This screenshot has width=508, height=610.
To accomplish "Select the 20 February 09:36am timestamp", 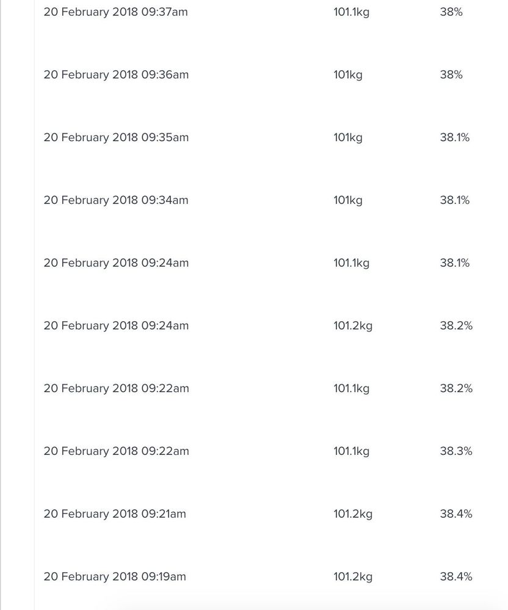I will 116,74.
